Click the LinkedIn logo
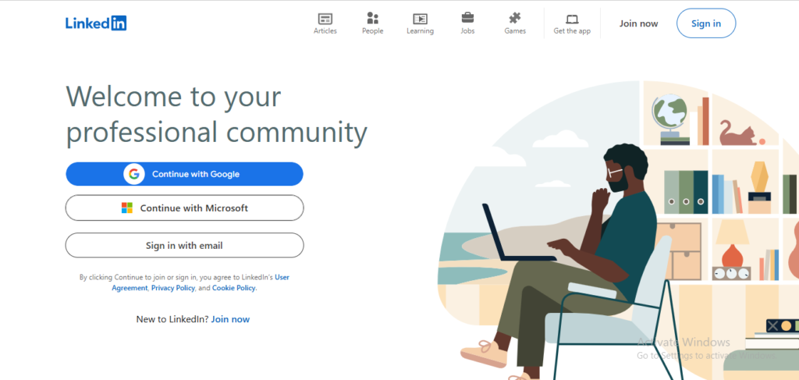799x380 pixels. click(96, 23)
